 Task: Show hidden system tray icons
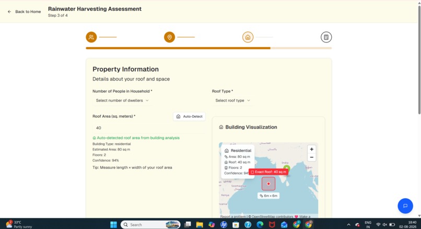point(348,225)
